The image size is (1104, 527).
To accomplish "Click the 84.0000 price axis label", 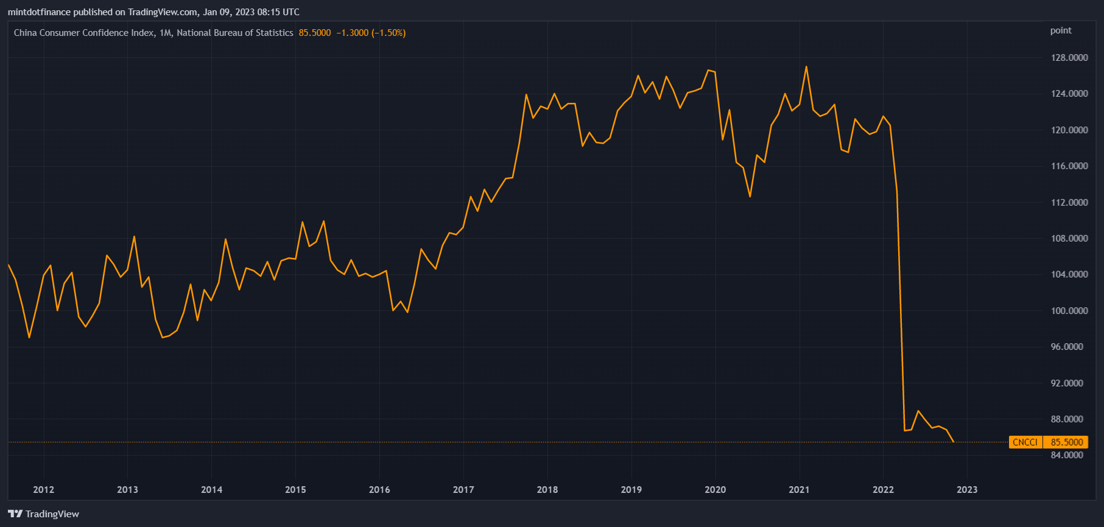I will click(1067, 455).
